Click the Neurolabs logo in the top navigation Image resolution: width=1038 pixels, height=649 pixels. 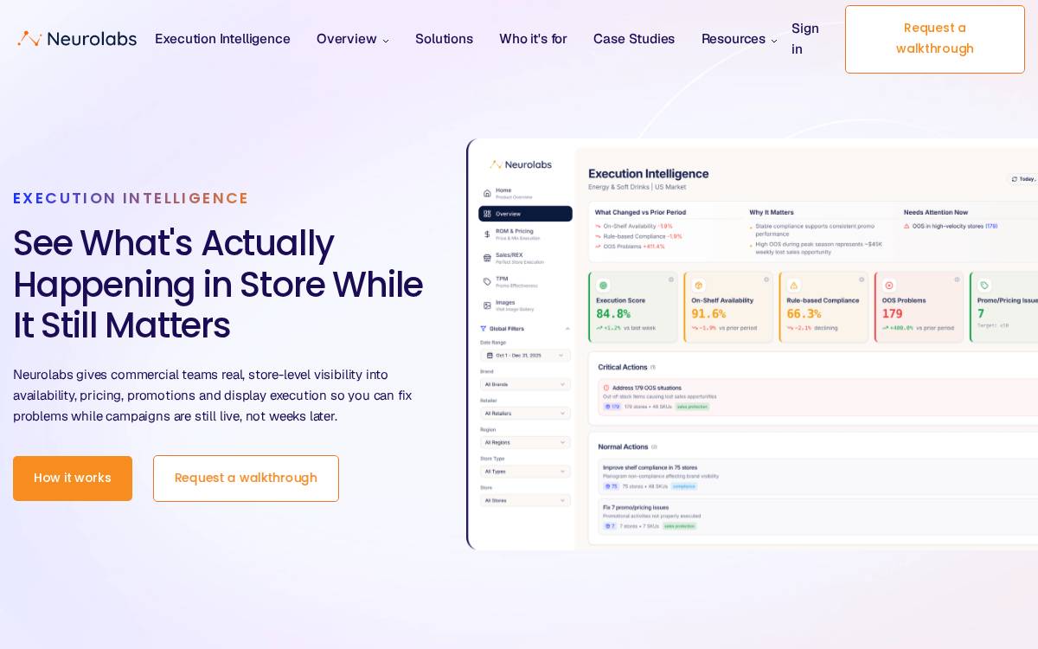pos(77,39)
